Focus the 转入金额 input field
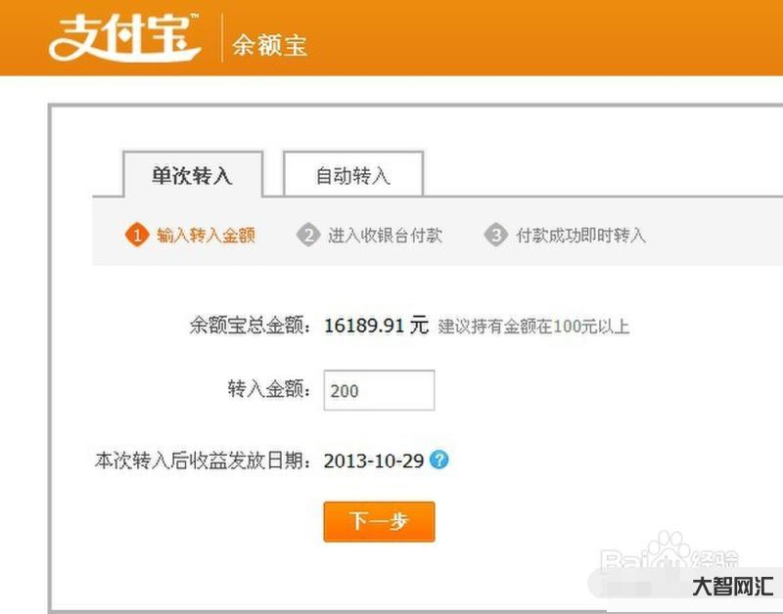This screenshot has width=783, height=614. click(379, 390)
